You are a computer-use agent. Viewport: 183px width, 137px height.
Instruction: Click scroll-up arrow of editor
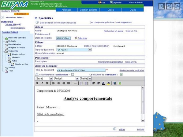(143, 88)
